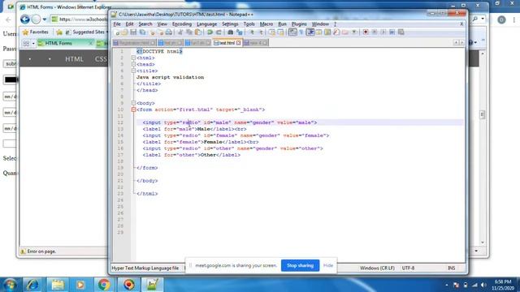
Task: Open the Plugins menu
Action: coord(299,24)
